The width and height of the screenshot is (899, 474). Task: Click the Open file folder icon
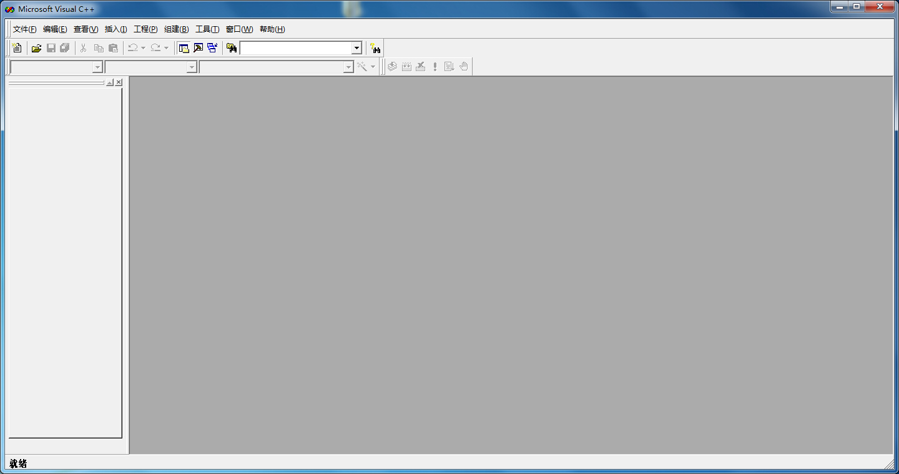[36, 48]
